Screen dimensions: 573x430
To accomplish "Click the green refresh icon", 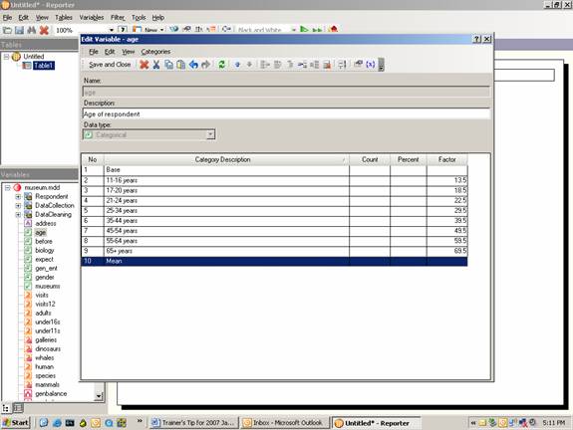I will (x=221, y=65).
